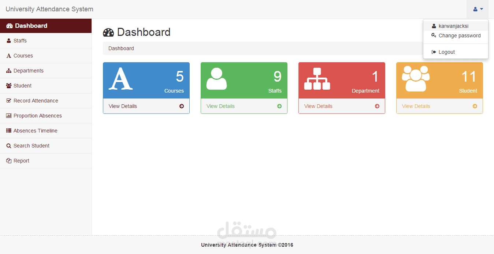494x254 pixels.
Task: Click the green arrow icon on Staffs card
Action: click(x=279, y=106)
